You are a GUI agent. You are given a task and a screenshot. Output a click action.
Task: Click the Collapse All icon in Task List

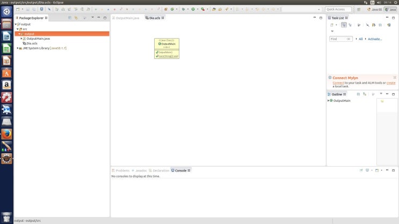point(380,25)
